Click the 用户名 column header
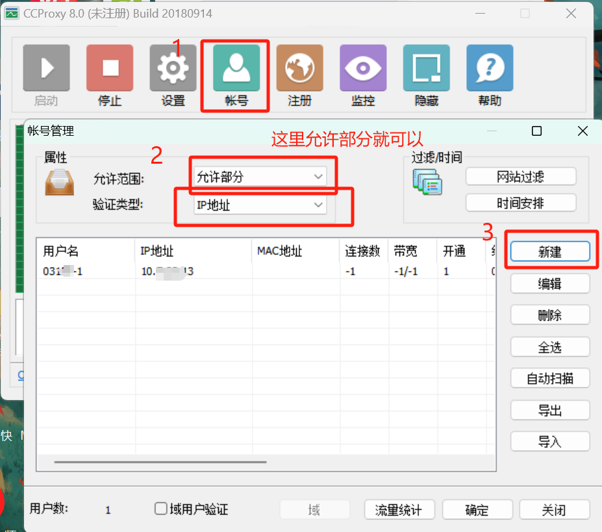This screenshot has height=532, width=602. [86, 251]
